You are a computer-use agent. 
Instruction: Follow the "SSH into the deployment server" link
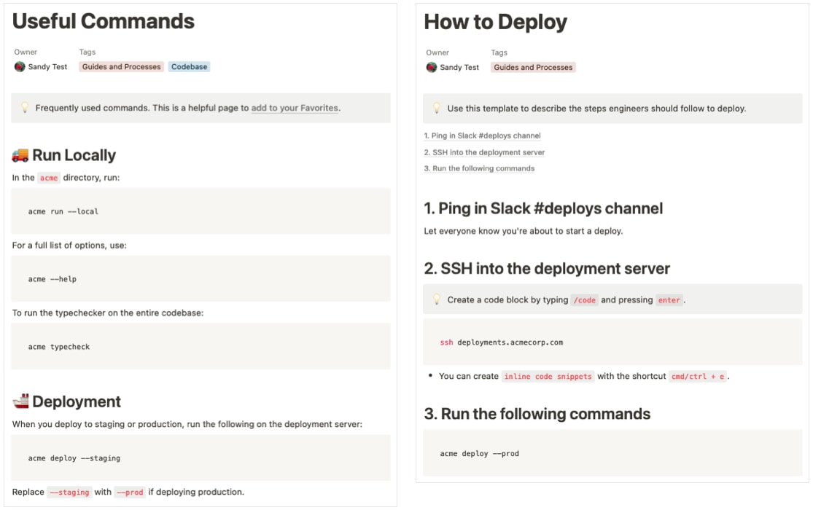486,152
